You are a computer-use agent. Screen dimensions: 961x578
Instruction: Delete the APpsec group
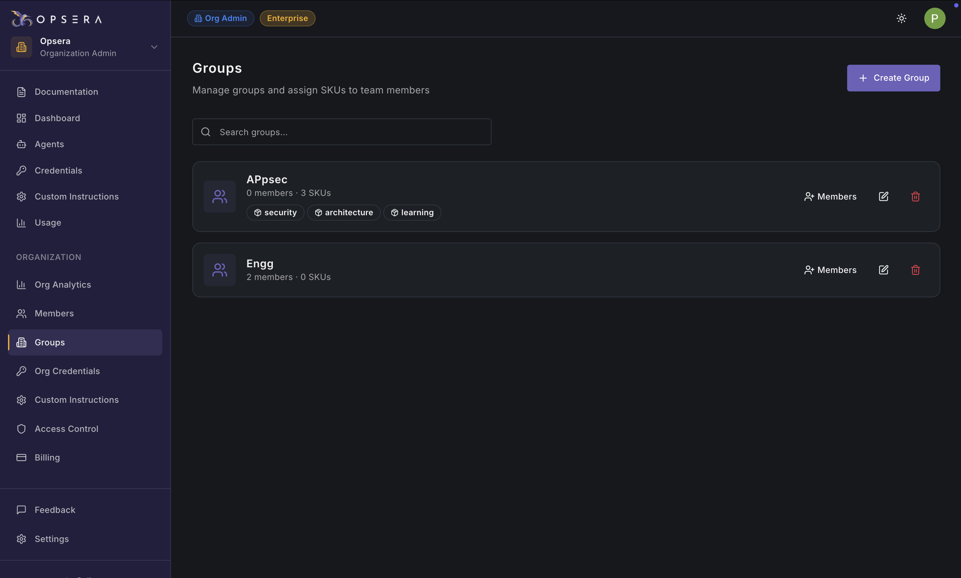[x=915, y=197]
